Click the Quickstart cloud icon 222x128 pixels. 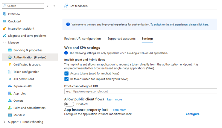click(4, 21)
